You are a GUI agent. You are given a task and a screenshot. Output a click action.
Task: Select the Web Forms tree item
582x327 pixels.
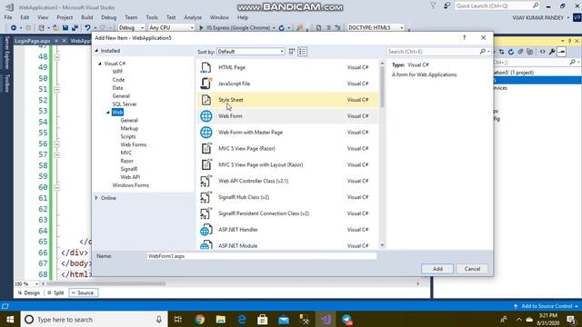[x=134, y=144]
